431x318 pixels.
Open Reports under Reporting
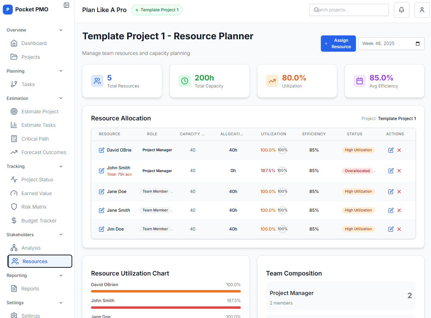[x=30, y=288]
